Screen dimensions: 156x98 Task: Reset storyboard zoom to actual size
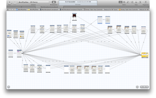(x=144, y=87)
